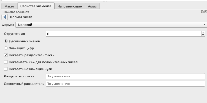Select the Десятичных знаков radio button
Screen dimensions: 207x103
pyautogui.click(x=6, y=41)
